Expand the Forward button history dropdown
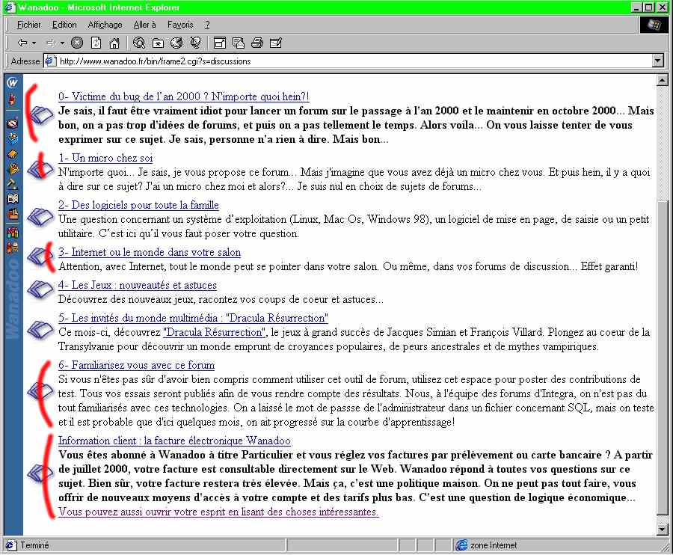The width and height of the screenshot is (673, 555). coord(62,43)
